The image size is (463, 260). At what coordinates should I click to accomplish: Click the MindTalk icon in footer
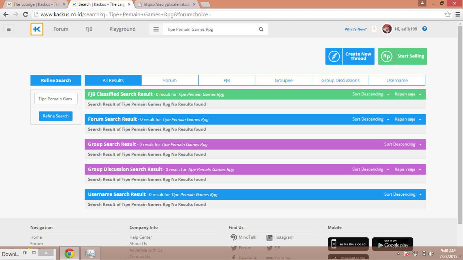click(x=234, y=237)
